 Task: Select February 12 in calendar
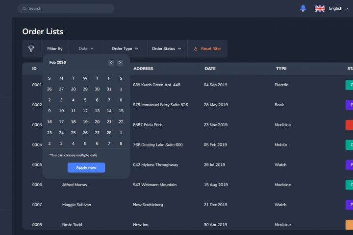[x=85, y=111]
